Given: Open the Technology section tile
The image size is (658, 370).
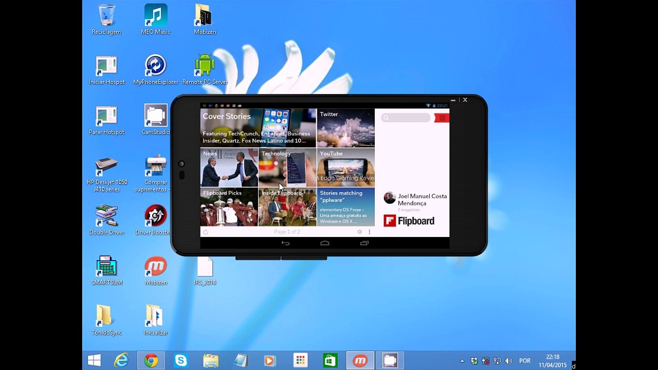Looking at the screenshot, I should tap(287, 168).
